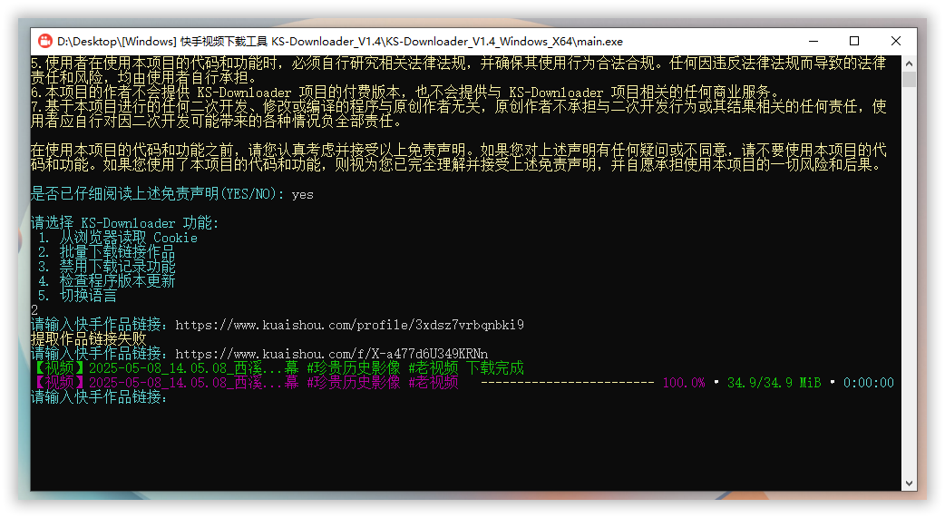This screenshot has height=518, width=945.
Task: Click the scrollbar up arrow
Action: [x=909, y=63]
